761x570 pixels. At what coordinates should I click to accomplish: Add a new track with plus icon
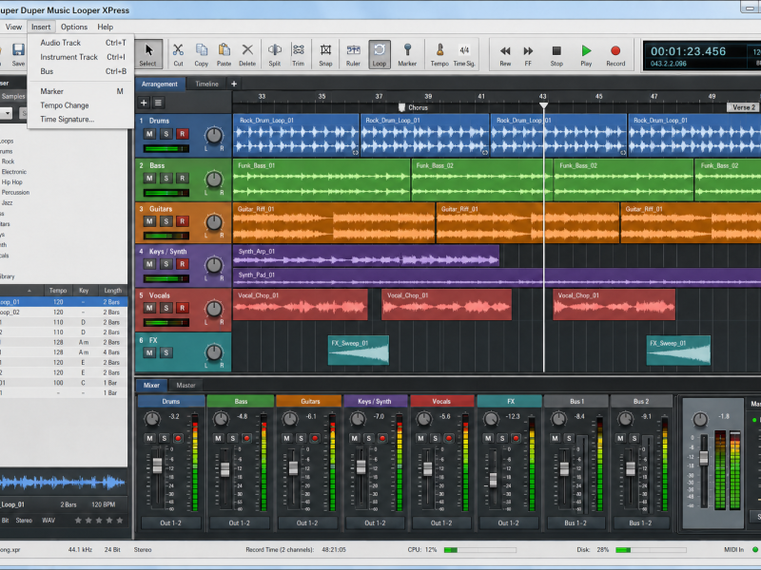[144, 103]
